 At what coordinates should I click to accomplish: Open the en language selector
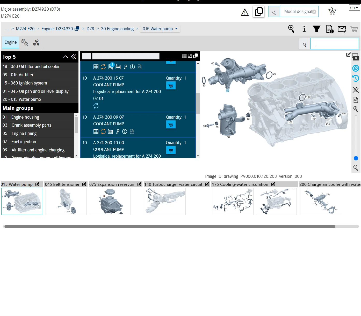(x=354, y=7)
